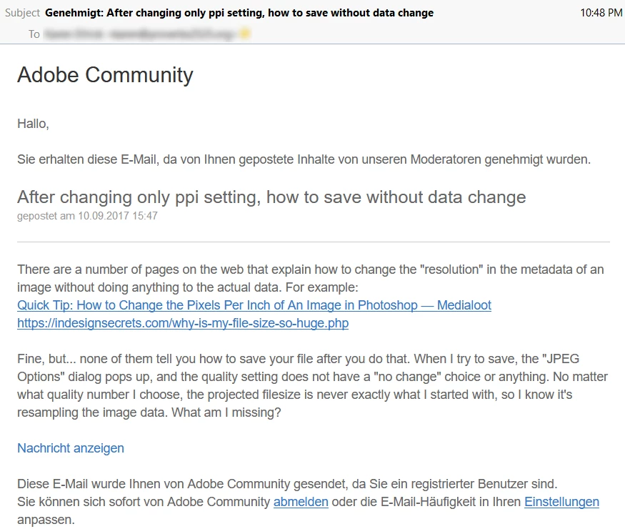
Task: Click the 'To' label in header
Action: 34,34
